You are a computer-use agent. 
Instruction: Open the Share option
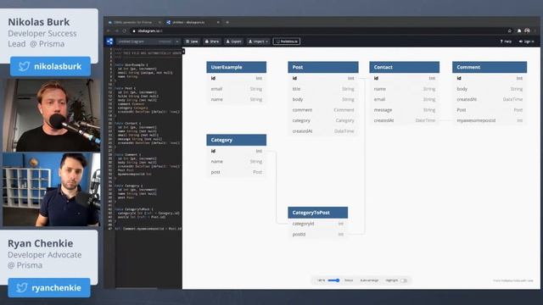212,42
